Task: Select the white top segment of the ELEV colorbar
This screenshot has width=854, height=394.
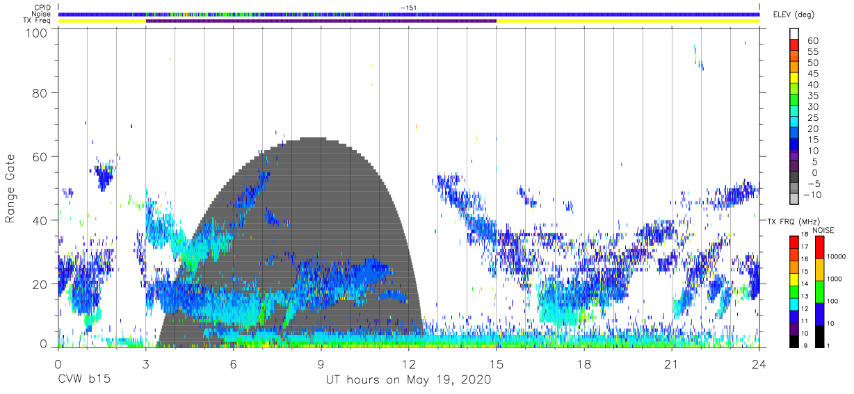Action: [794, 34]
